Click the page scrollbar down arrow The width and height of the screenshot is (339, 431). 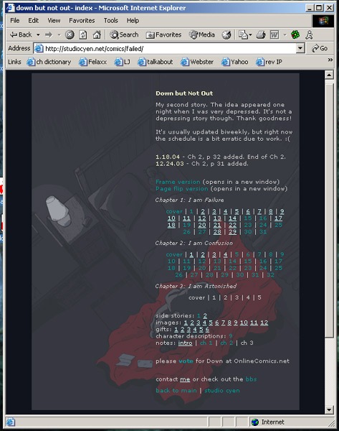pos(329,410)
